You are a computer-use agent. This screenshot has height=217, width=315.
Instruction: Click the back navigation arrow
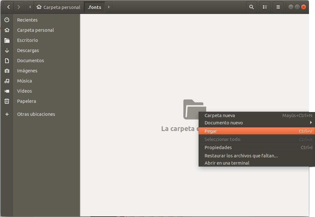[x=8, y=7]
